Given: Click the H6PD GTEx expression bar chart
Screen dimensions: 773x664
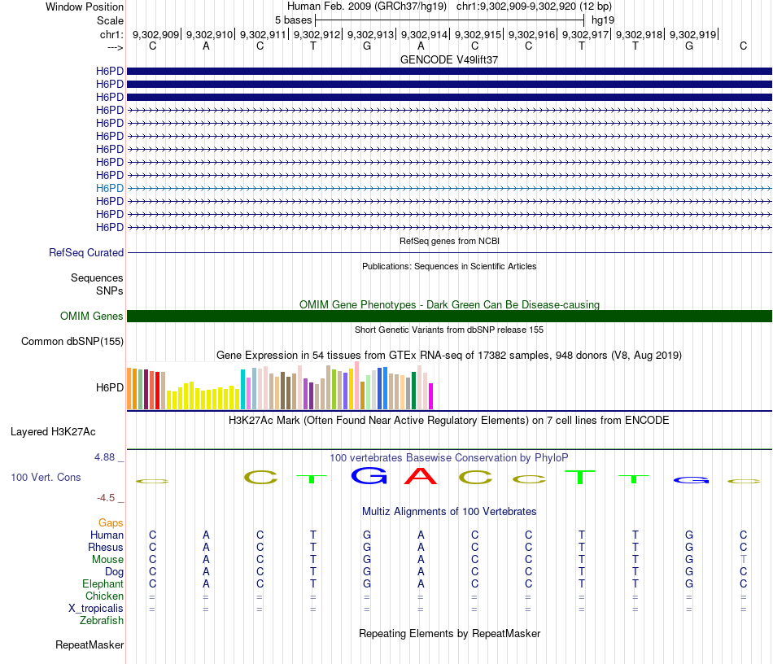Looking at the screenshot, I should click(x=280, y=386).
